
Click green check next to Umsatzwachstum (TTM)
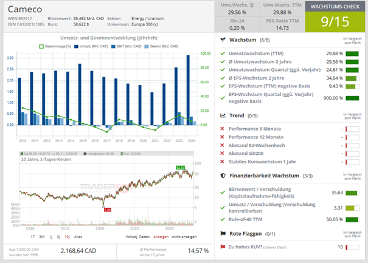223,53
